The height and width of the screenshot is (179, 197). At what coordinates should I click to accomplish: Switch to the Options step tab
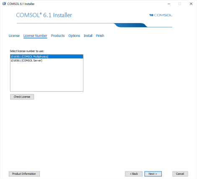(74, 36)
